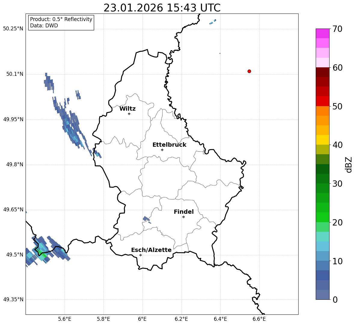Click the dBZ colorbar label

348,164
